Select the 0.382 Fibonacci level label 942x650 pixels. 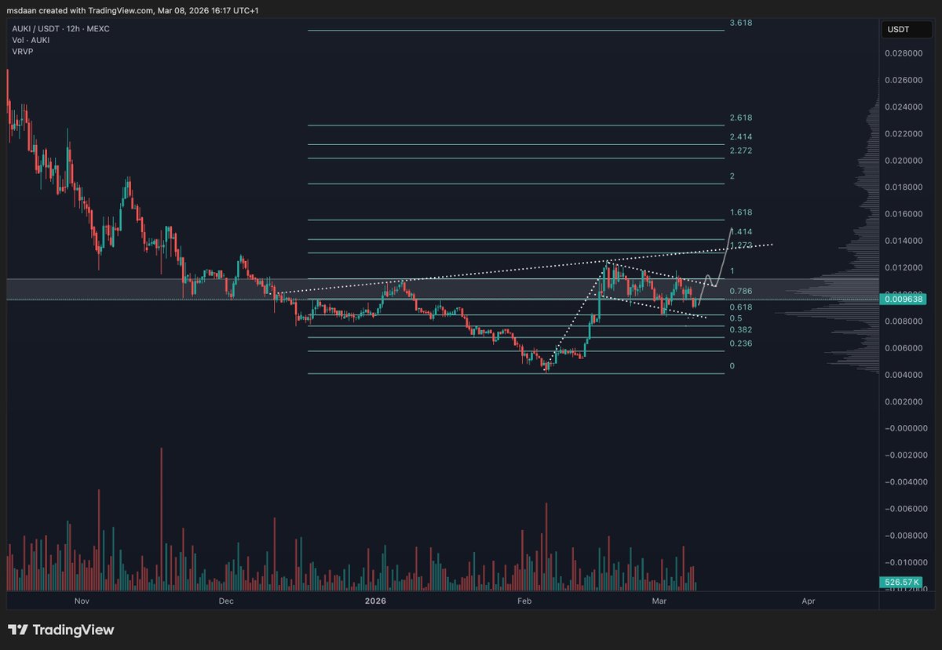[741, 330]
